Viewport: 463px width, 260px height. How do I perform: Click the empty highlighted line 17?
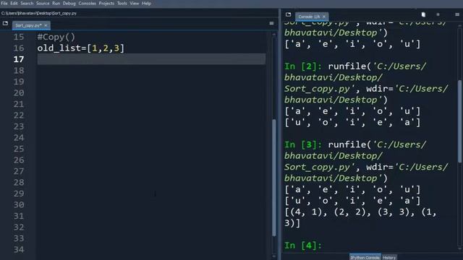[x=151, y=59]
